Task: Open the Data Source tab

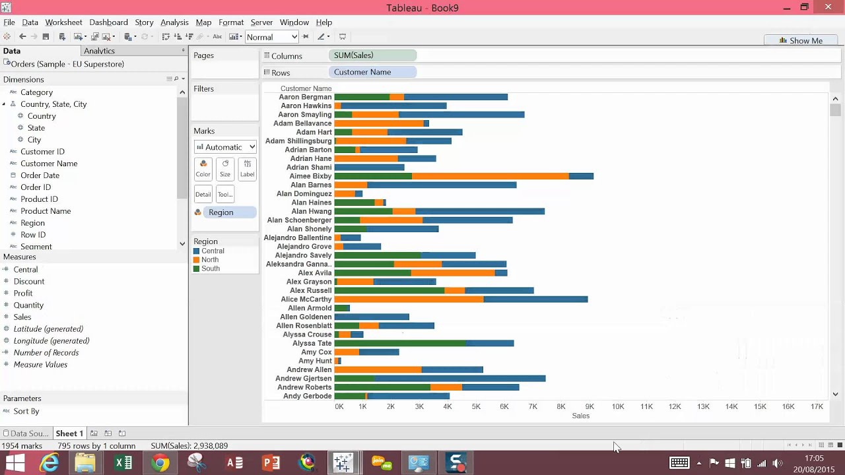Action: tap(25, 433)
